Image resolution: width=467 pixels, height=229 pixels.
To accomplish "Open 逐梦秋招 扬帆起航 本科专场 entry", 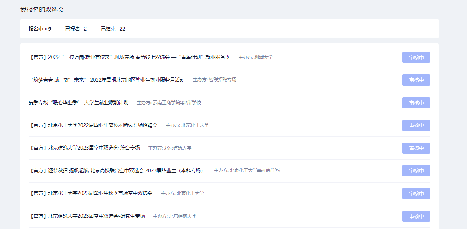I will coord(116,170).
